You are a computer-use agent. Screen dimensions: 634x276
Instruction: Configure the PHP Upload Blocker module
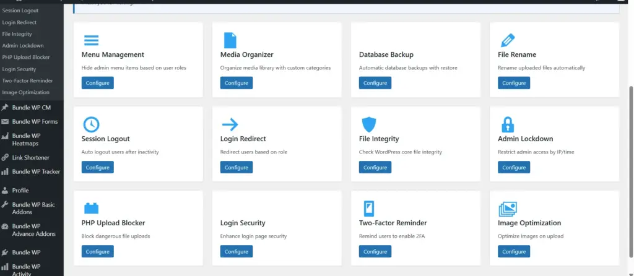97,251
